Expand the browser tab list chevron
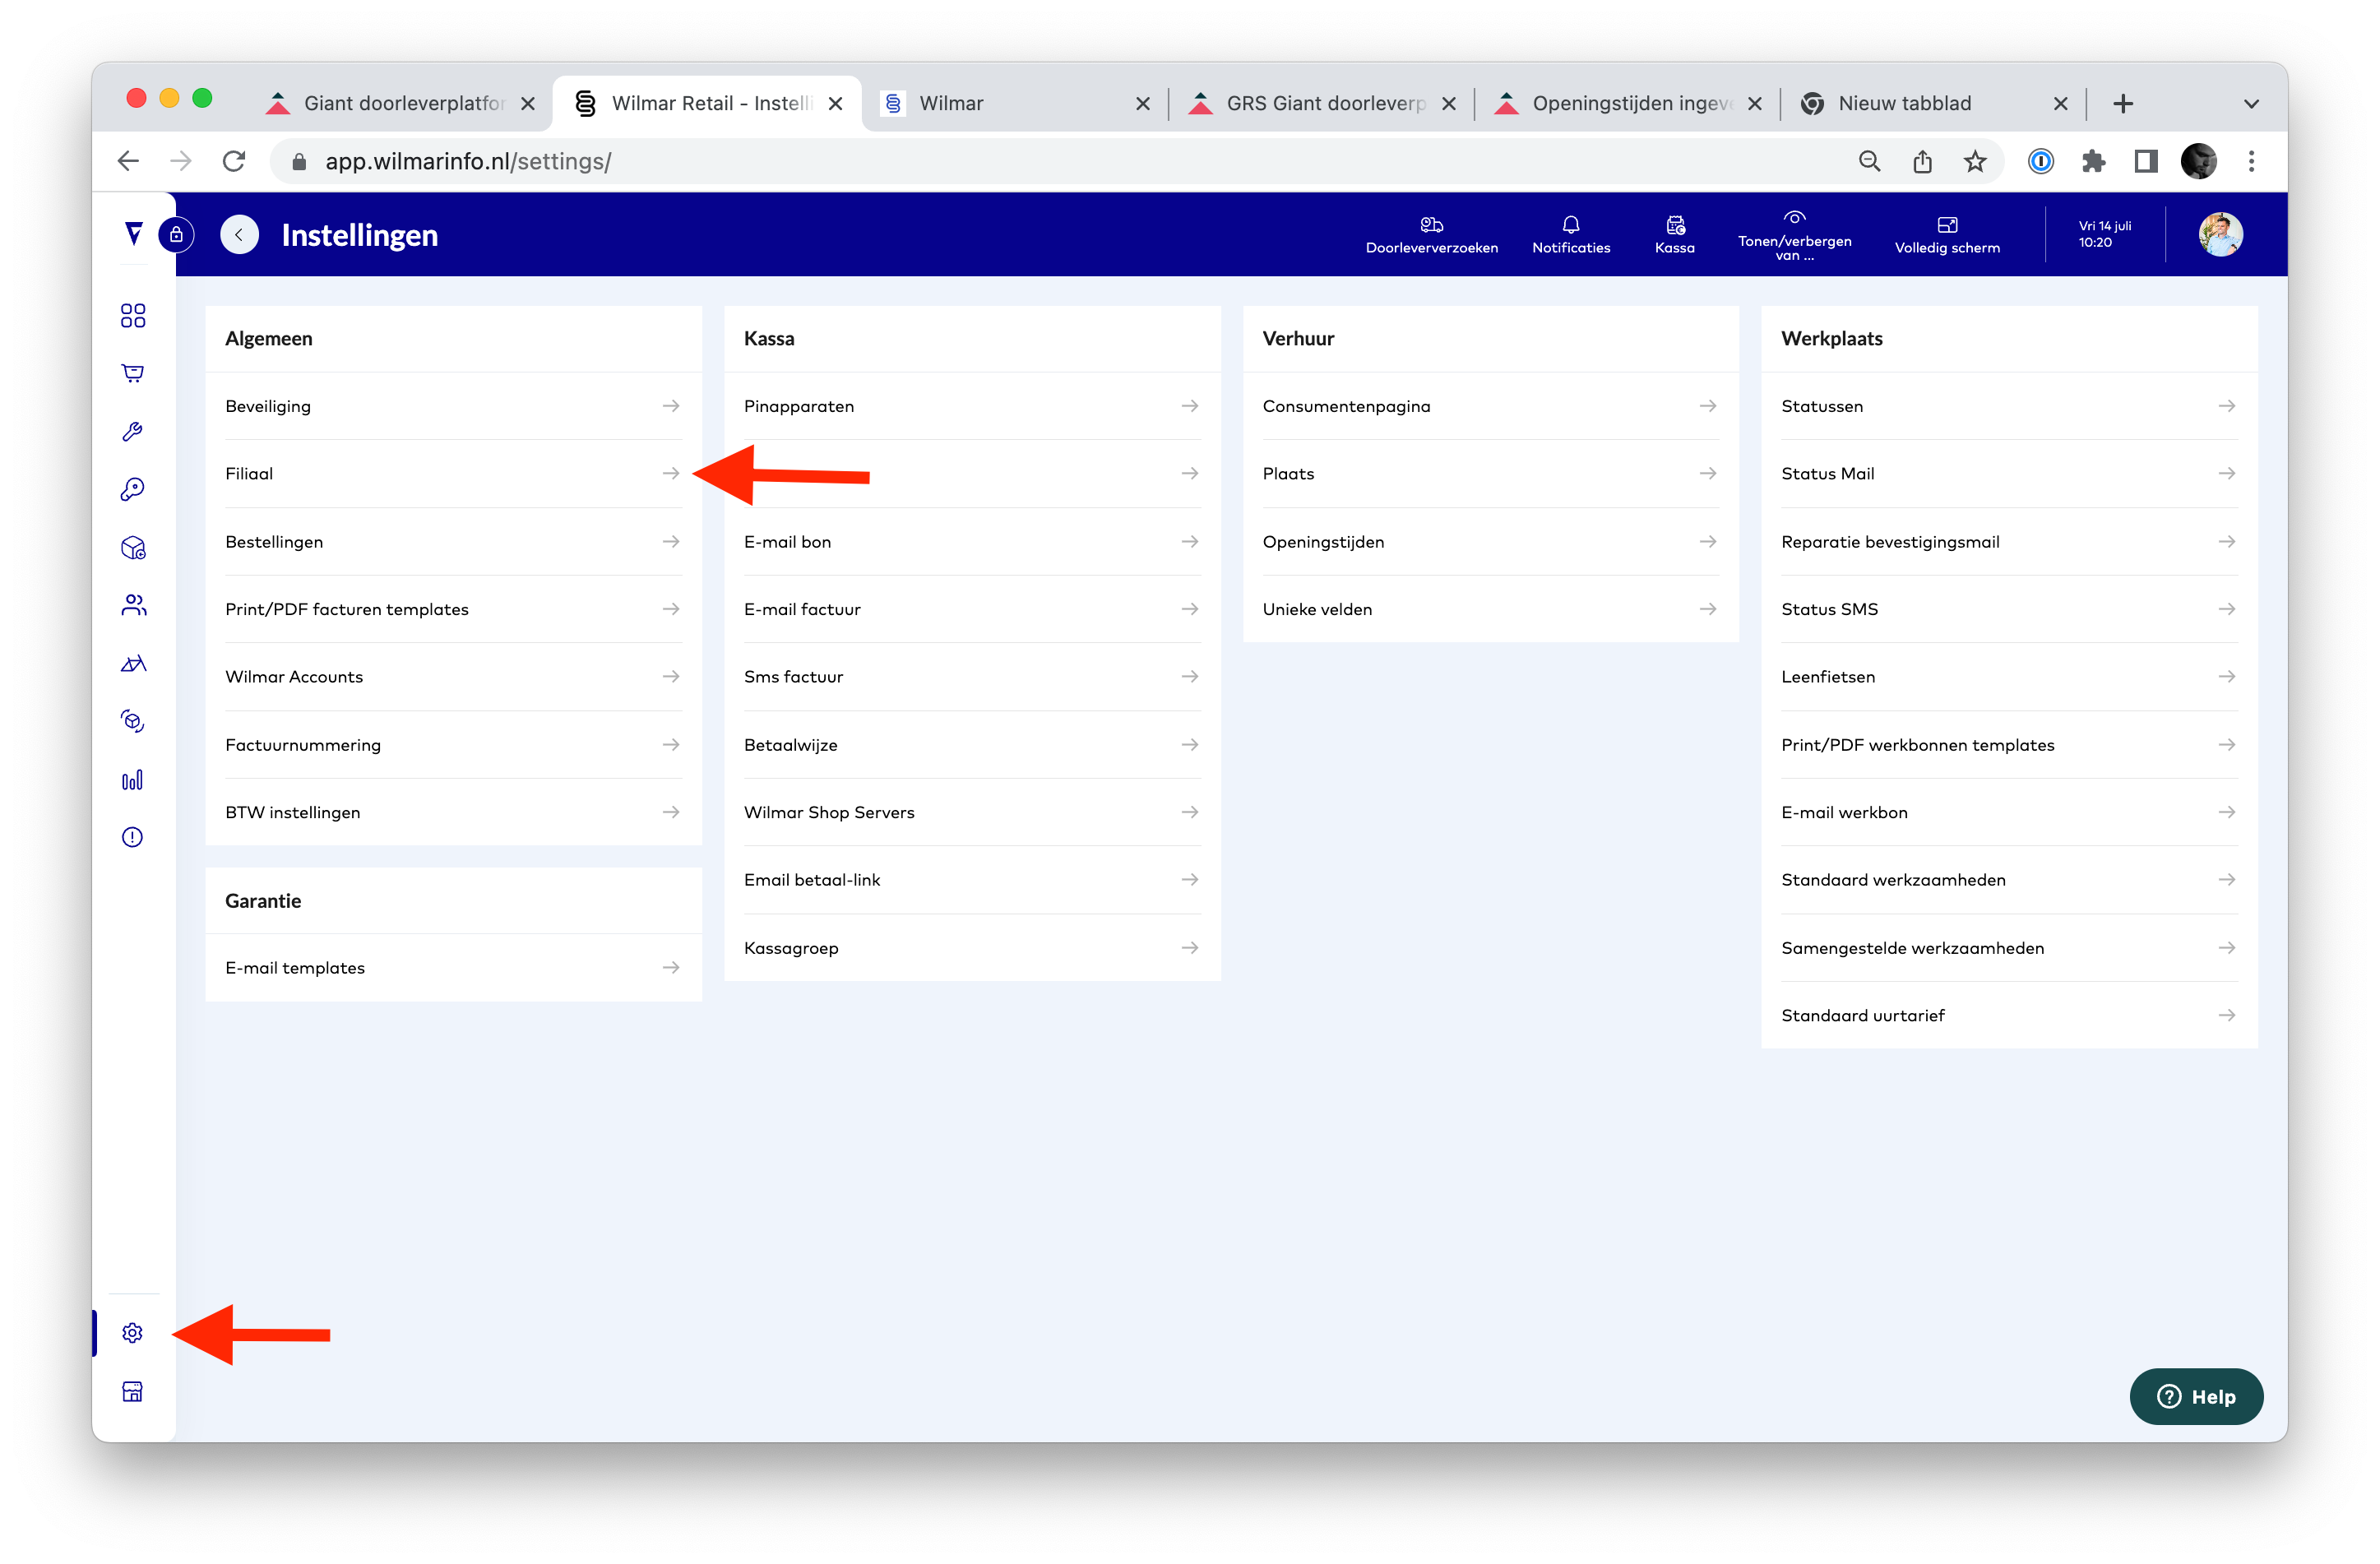 2251,104
